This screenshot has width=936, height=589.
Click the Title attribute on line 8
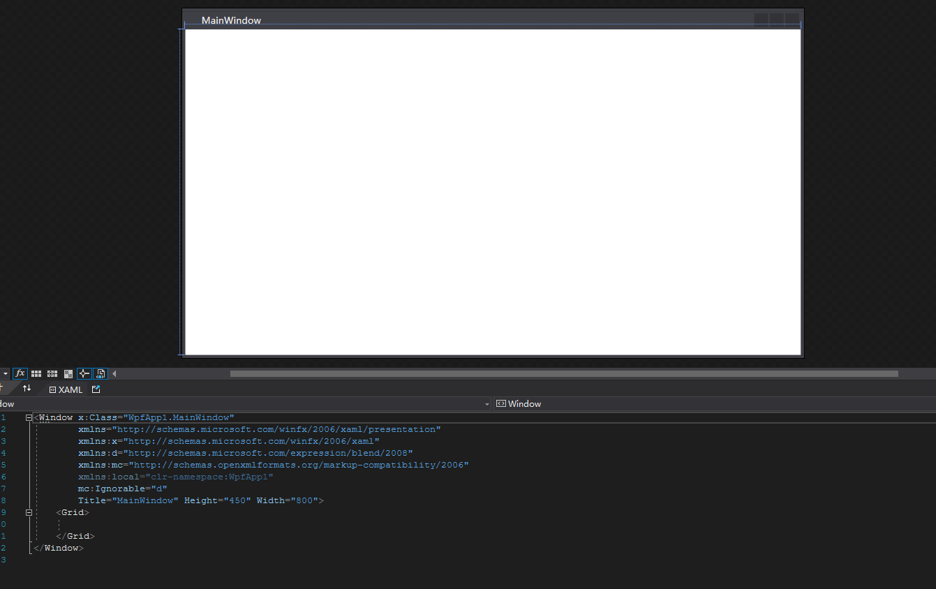(91, 500)
